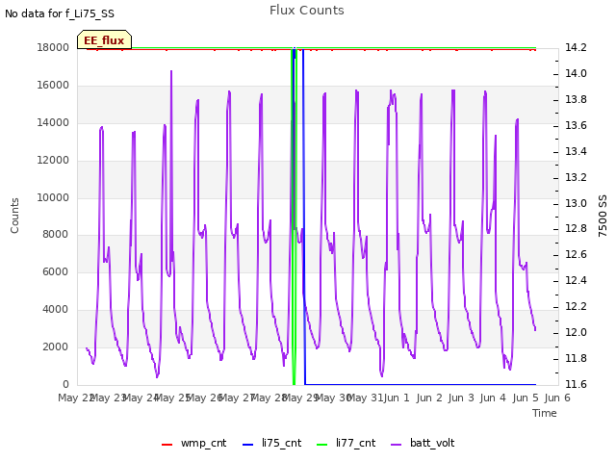Click the Flux Counts chart title
The image size is (616, 462).
click(x=307, y=11)
